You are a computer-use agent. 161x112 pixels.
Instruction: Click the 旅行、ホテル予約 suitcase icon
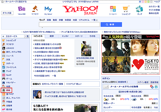click(3, 52)
